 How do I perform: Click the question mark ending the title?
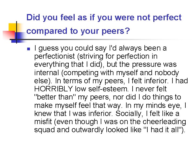(127, 31)
